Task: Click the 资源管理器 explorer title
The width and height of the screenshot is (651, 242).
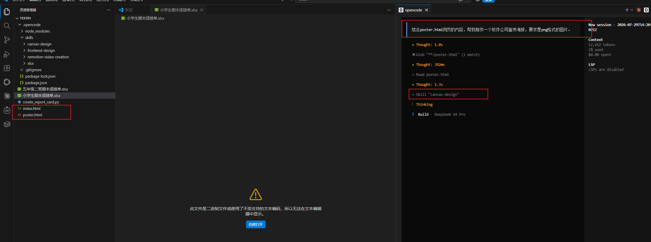Action: [28, 10]
